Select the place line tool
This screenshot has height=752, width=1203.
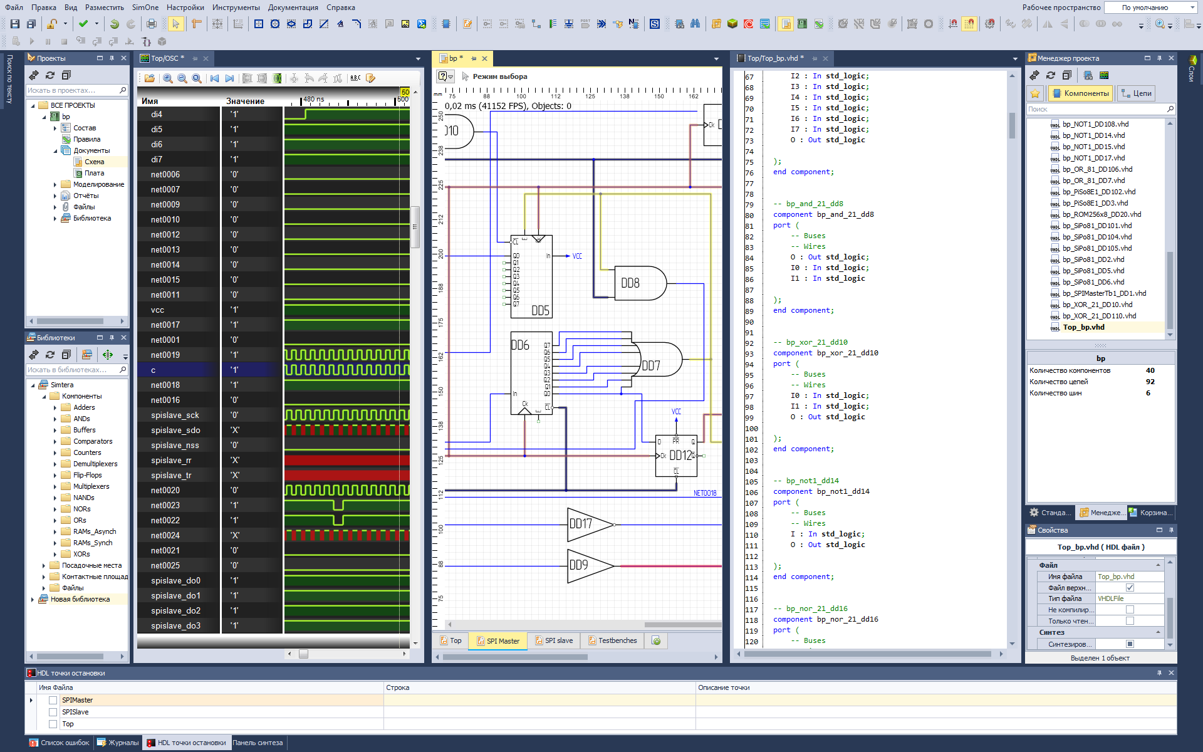324,24
